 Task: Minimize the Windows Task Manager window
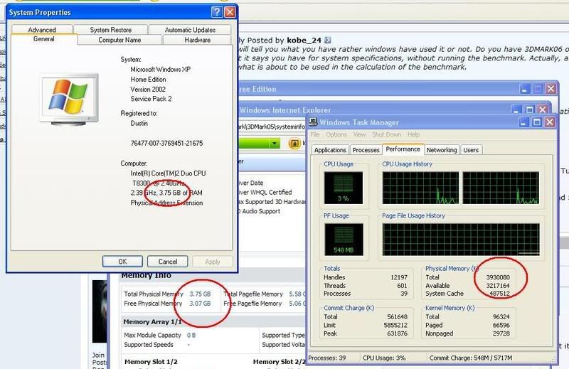pos(523,122)
